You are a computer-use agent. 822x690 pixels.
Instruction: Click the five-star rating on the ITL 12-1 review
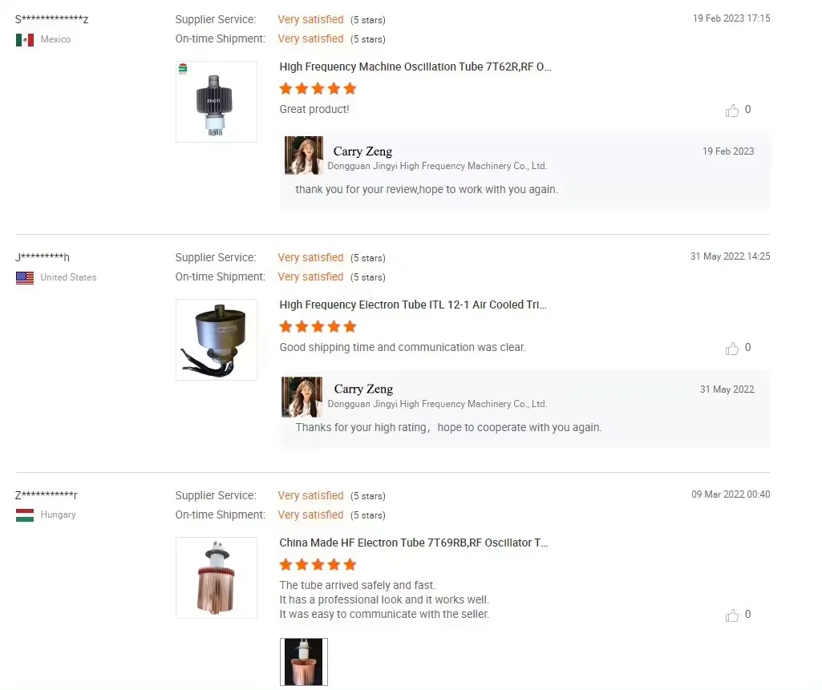[x=318, y=327]
